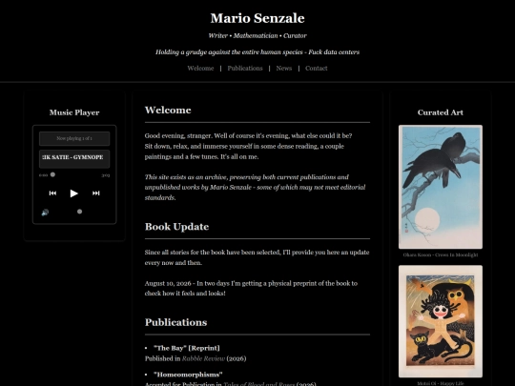View the Crows in Moonlight artwork
This screenshot has width=515, height=386.
[x=441, y=187]
